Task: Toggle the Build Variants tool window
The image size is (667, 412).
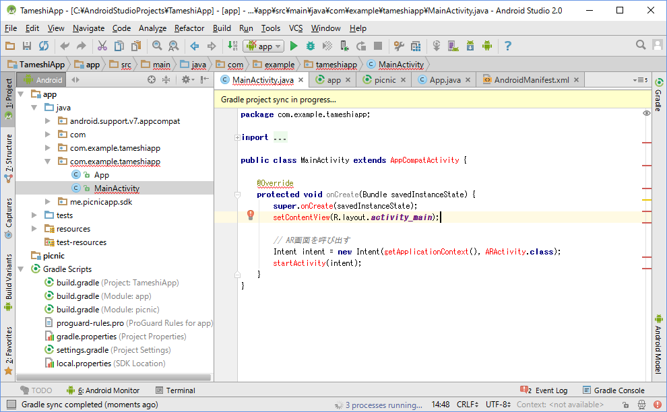Action: 9,282
